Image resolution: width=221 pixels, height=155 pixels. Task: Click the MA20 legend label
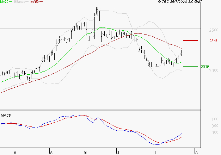4,1
